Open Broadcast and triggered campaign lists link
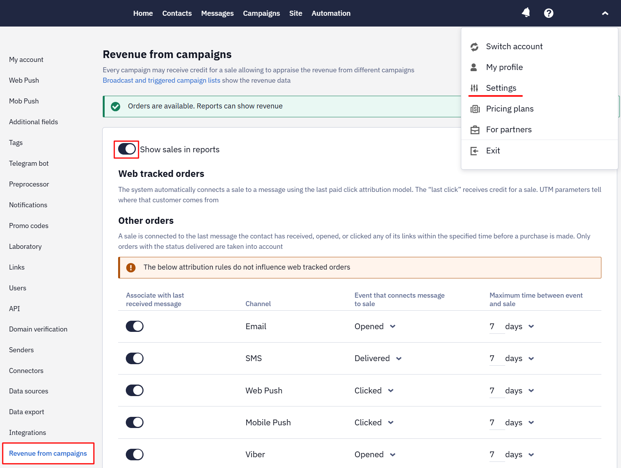This screenshot has width=621, height=468. click(x=162, y=80)
